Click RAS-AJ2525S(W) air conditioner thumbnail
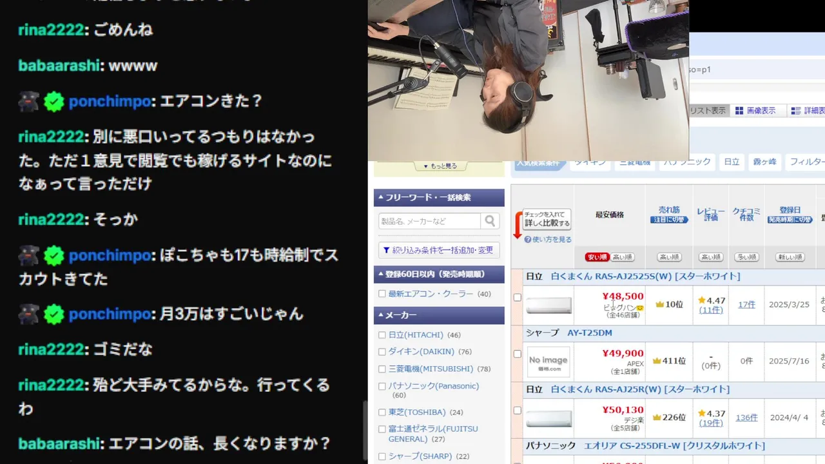The height and width of the screenshot is (464, 825). click(x=548, y=305)
